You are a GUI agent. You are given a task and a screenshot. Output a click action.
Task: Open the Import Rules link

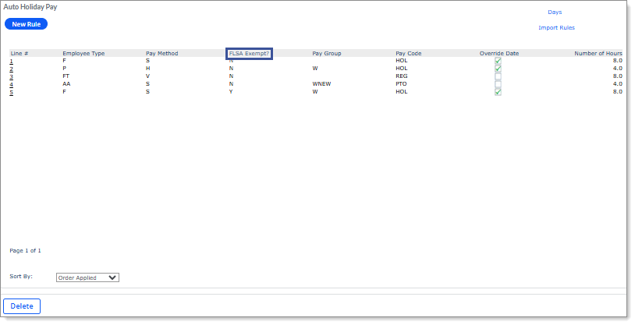[x=556, y=28]
